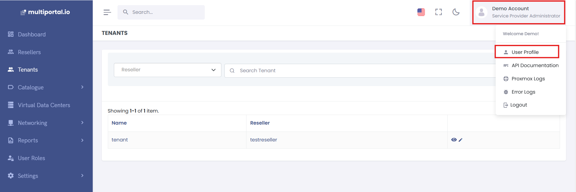
Task: Click the Logout exit icon
Action: pyautogui.click(x=506, y=105)
